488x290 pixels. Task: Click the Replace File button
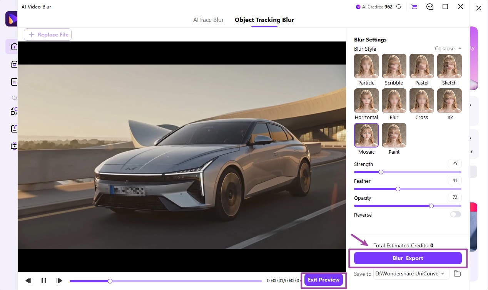(48, 35)
